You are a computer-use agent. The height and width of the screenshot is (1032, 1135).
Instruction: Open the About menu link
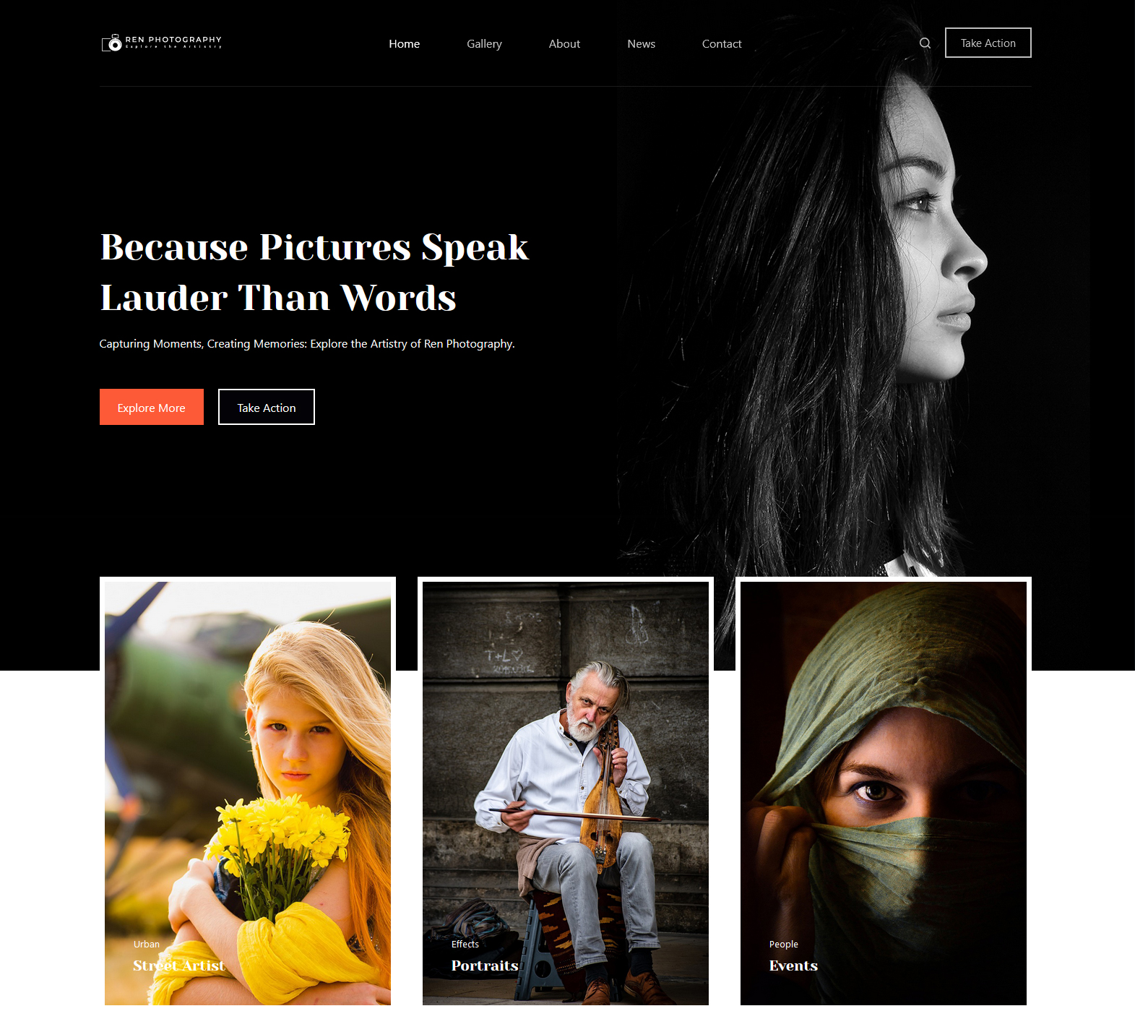click(x=564, y=44)
